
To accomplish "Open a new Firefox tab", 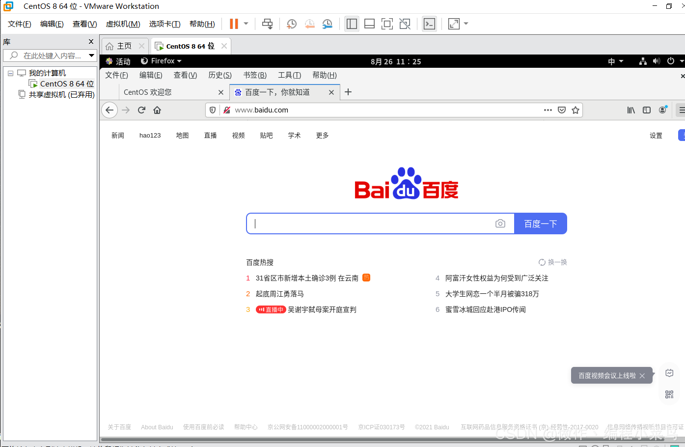I will (x=348, y=92).
